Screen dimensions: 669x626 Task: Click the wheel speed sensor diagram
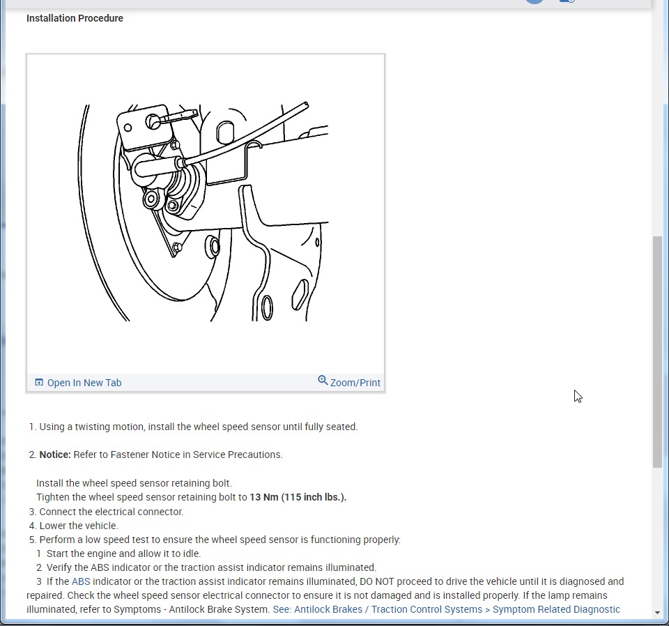click(205, 213)
